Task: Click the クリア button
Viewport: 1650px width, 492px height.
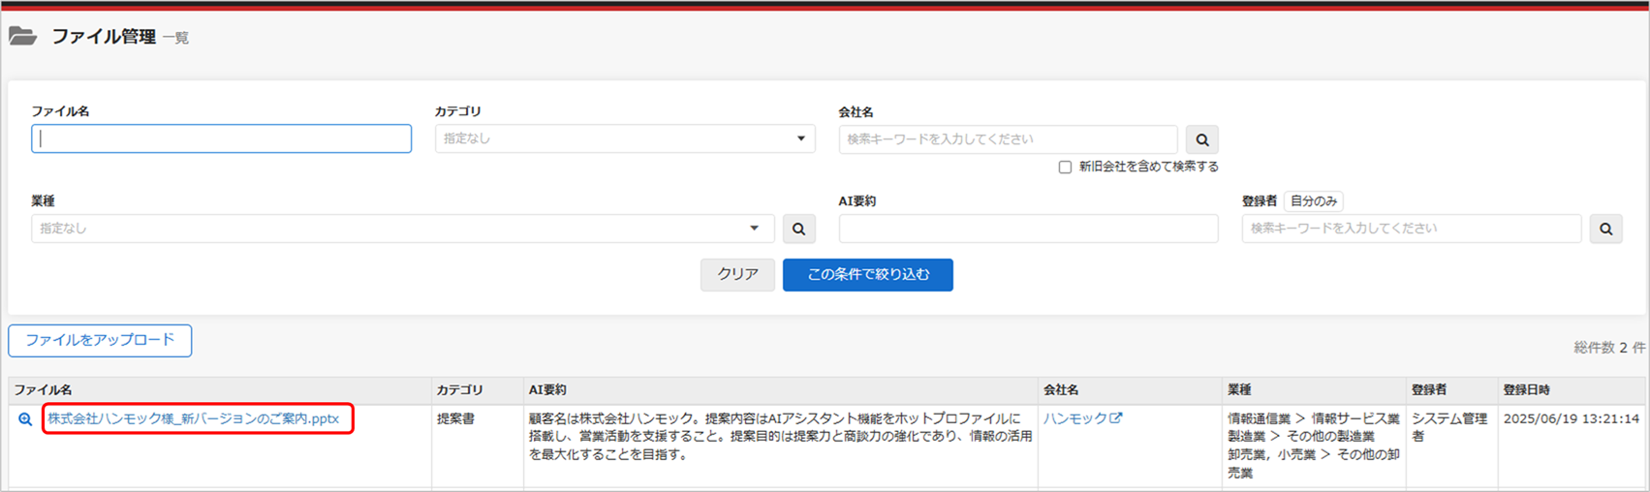Action: click(x=737, y=275)
